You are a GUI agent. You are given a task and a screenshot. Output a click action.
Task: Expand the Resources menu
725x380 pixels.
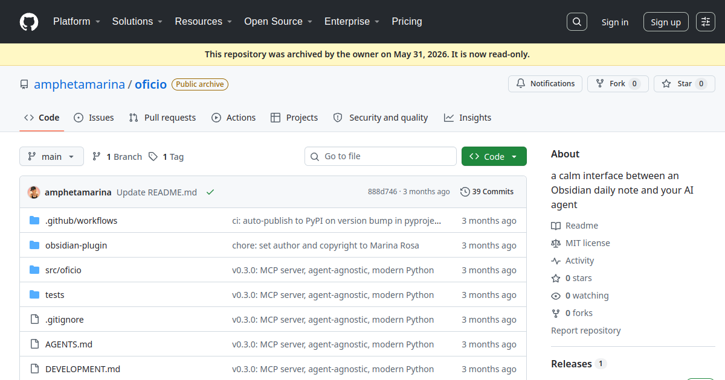click(x=204, y=21)
